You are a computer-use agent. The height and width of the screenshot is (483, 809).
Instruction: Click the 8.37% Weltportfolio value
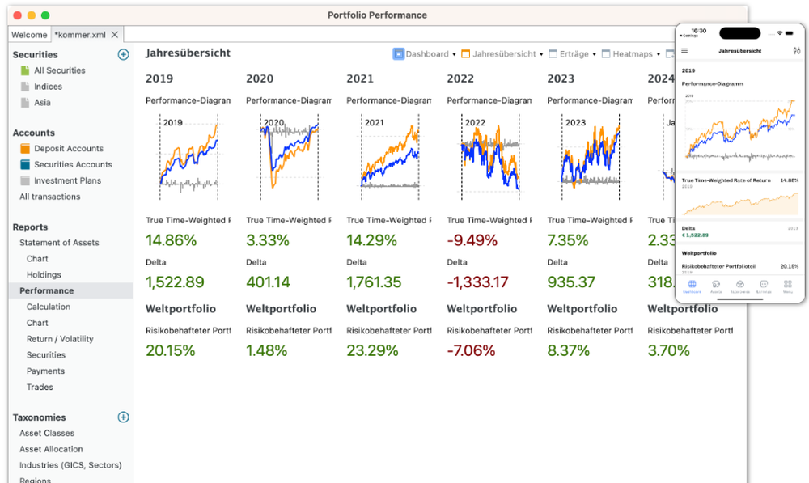[x=568, y=351]
